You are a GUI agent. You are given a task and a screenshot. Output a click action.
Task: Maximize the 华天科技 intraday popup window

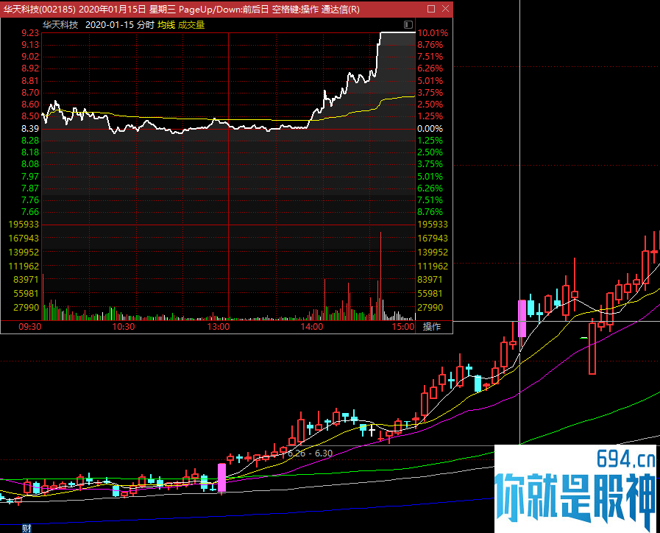pyautogui.click(x=431, y=9)
